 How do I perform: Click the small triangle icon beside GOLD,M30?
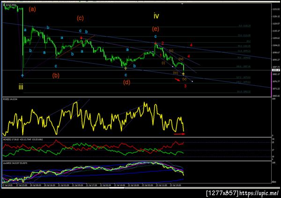point(4,5)
